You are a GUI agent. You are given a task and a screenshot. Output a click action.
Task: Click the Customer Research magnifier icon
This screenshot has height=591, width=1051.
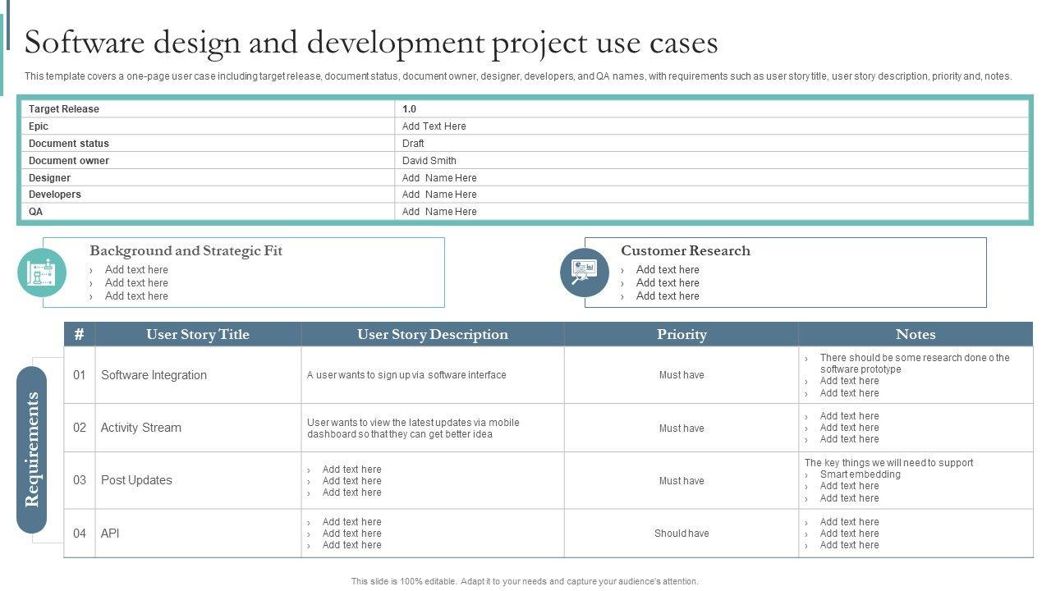pos(585,273)
